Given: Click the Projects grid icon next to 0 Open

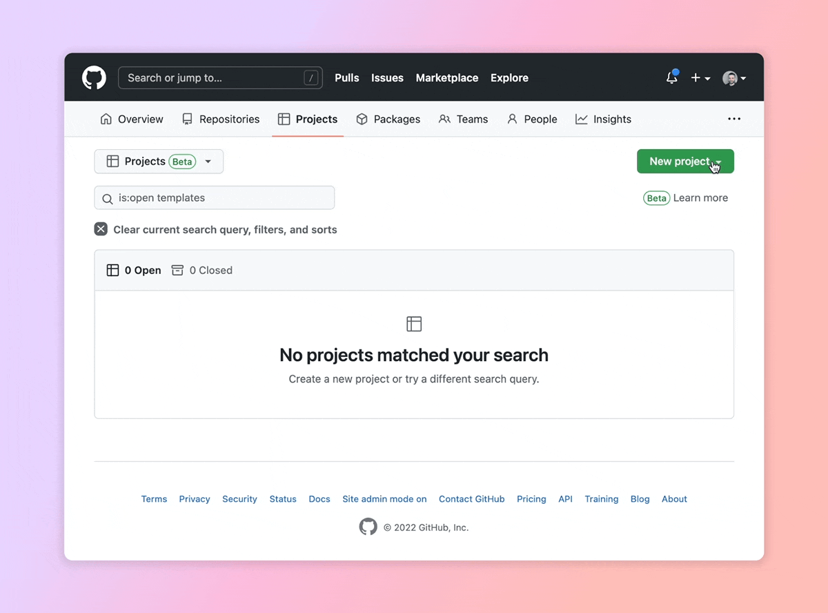Looking at the screenshot, I should (x=112, y=270).
